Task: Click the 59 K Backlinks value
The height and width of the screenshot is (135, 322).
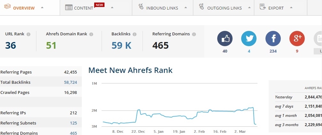Action: pos(121,46)
